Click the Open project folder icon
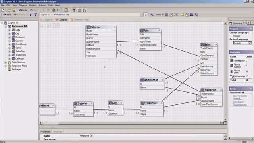Viewport: 254px width, 143px height. tap(9, 10)
